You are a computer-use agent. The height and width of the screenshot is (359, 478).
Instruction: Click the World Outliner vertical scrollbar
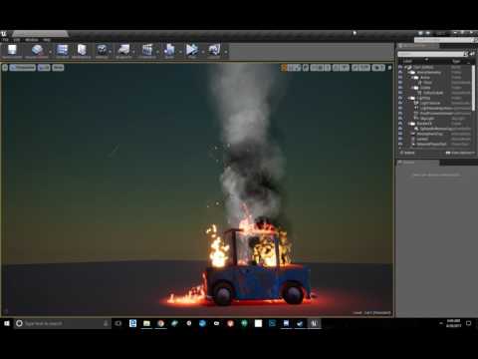coord(474,88)
